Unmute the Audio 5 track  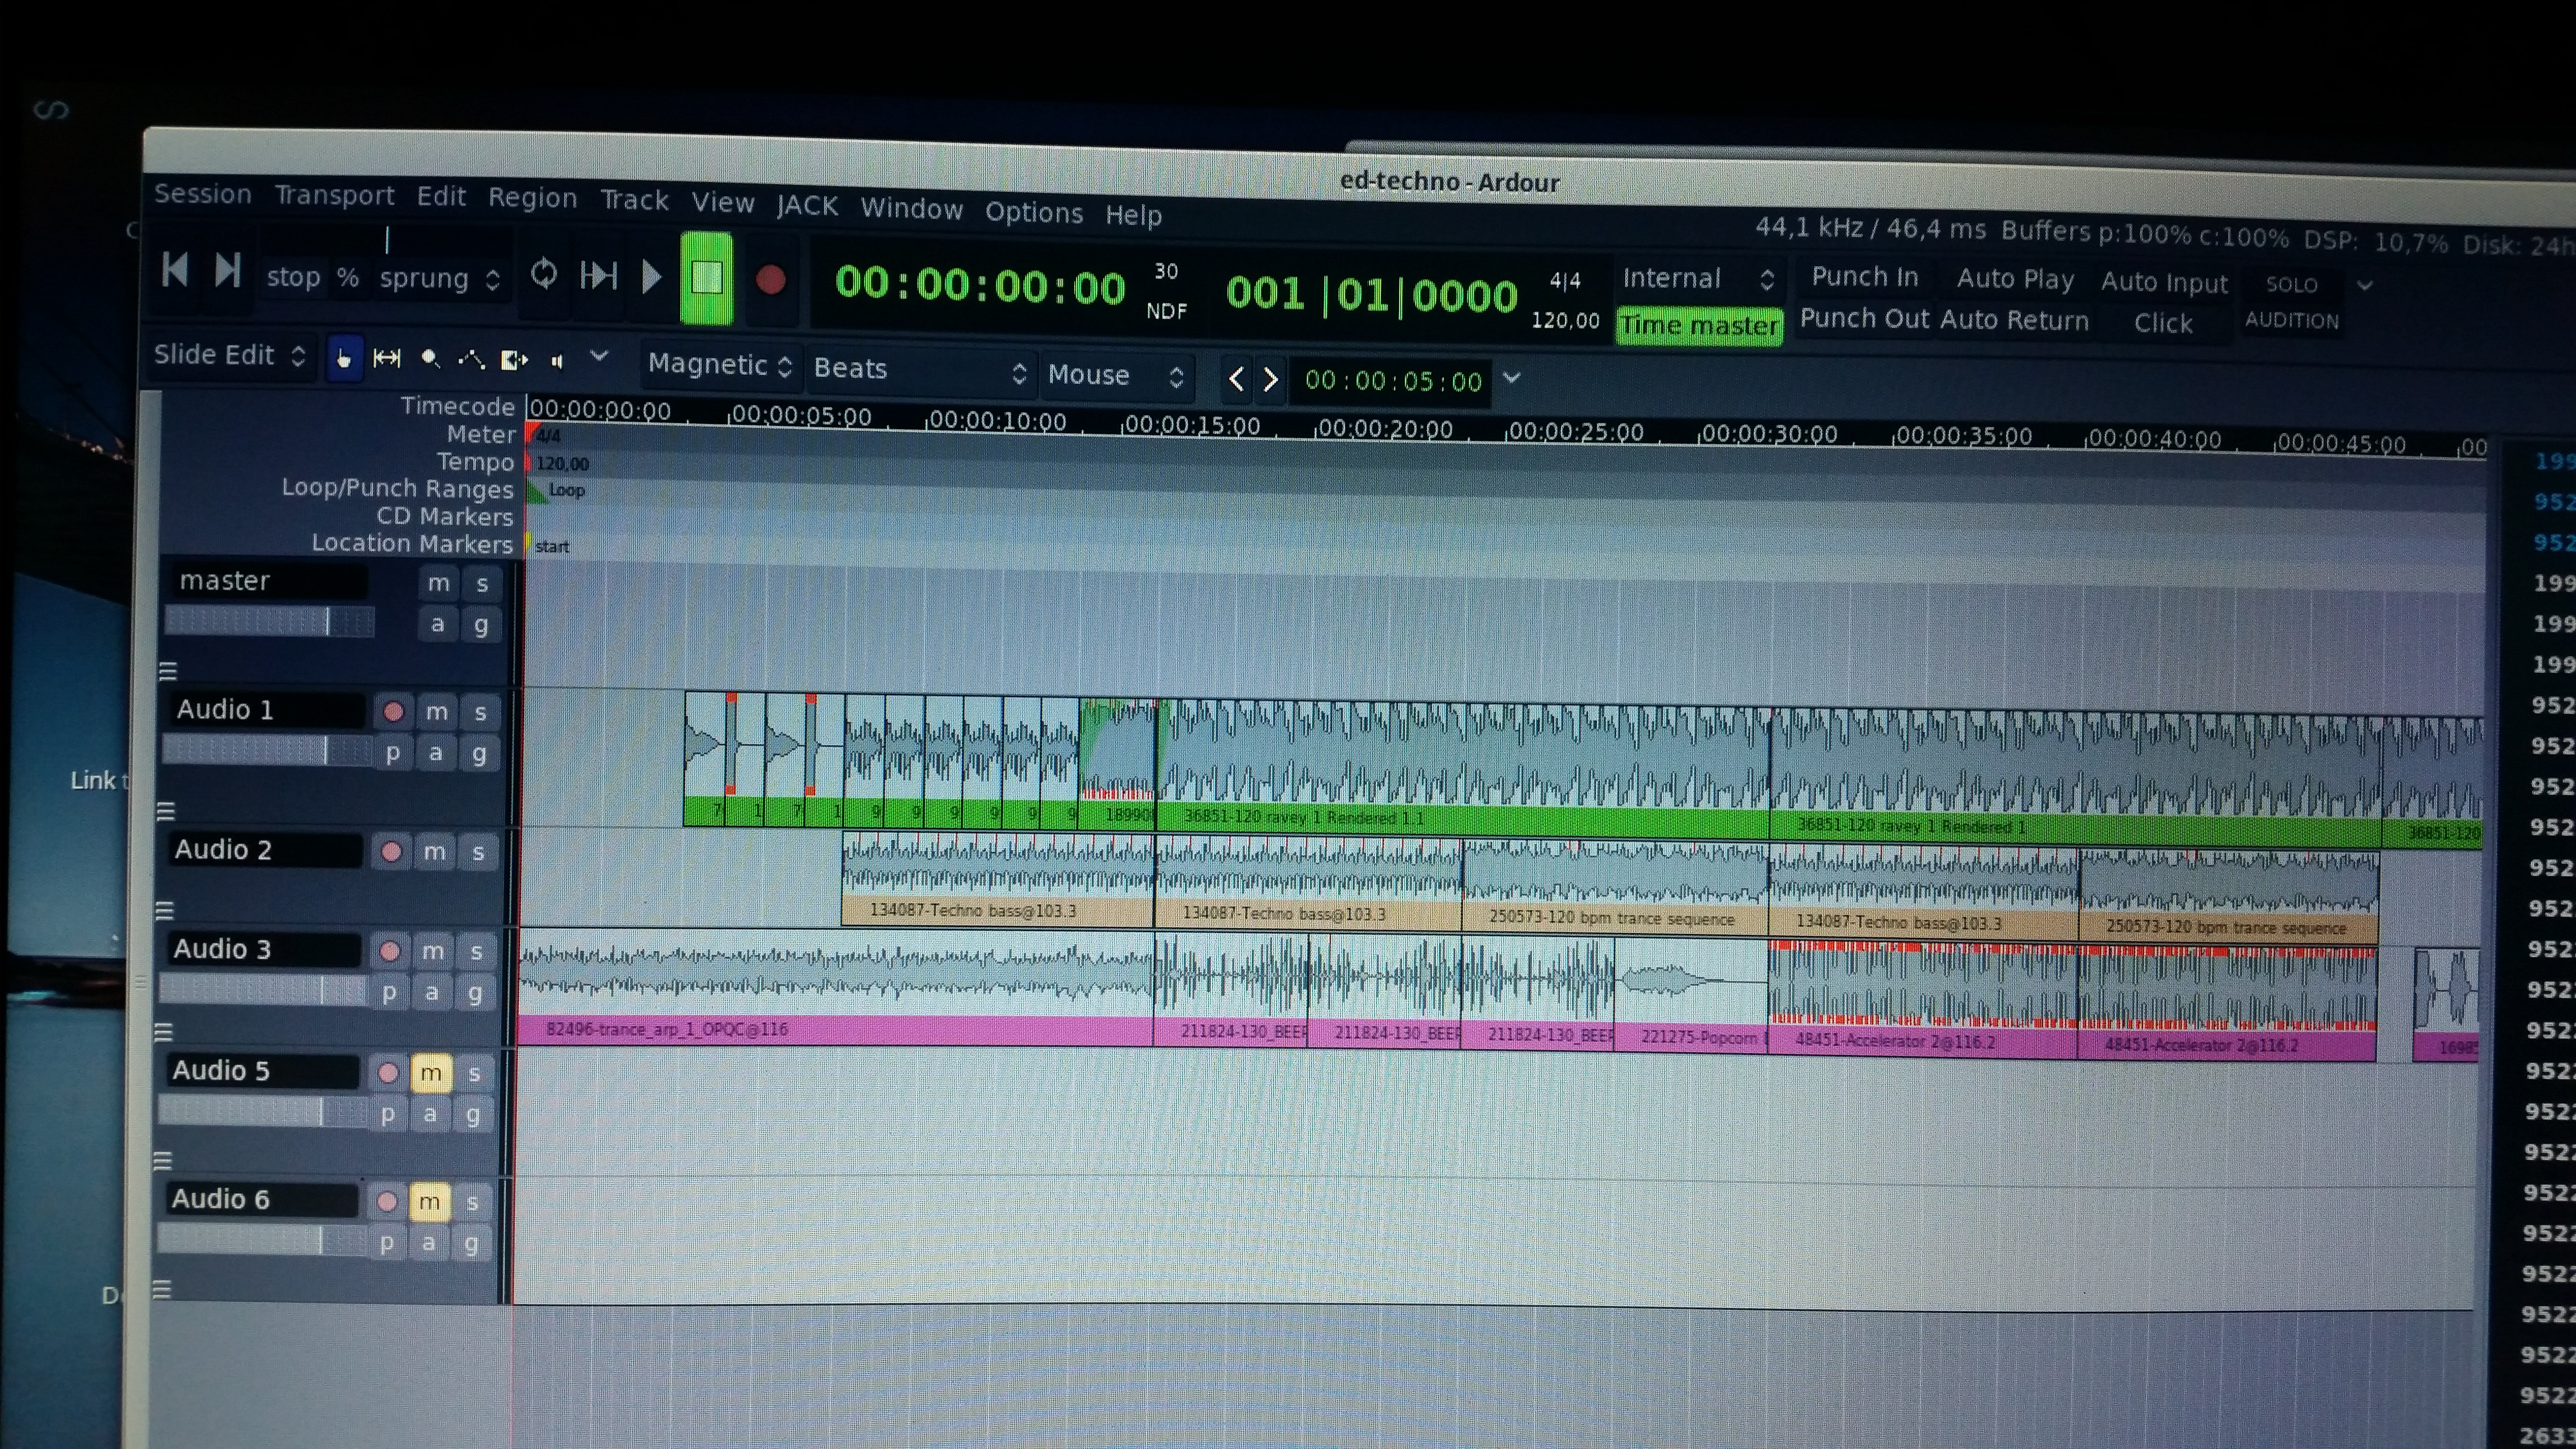pyautogui.click(x=430, y=1073)
